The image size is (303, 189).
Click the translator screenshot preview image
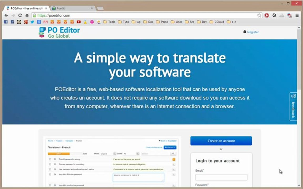click(x=112, y=162)
